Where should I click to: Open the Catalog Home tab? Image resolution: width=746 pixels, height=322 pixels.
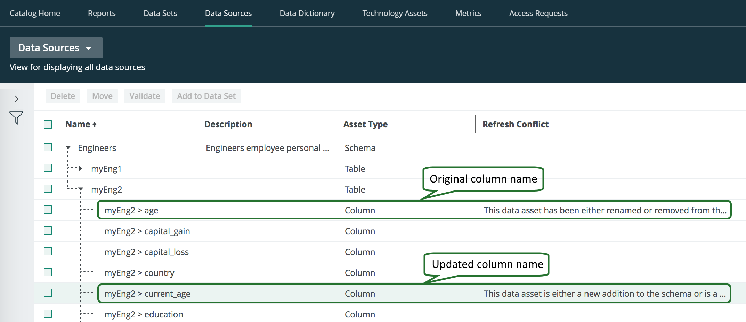(35, 13)
